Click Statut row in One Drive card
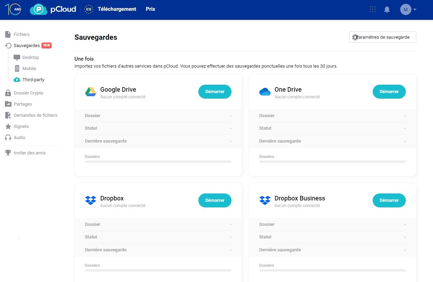Viewport: 433px width, 282px height. point(333,128)
